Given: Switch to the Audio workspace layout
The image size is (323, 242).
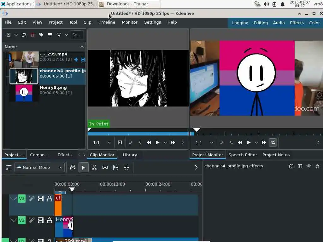Looking at the screenshot, I should pyautogui.click(x=279, y=23).
